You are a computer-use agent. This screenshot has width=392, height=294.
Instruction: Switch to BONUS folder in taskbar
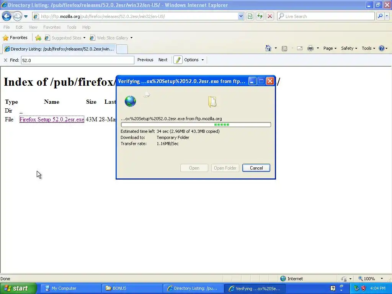(132, 288)
